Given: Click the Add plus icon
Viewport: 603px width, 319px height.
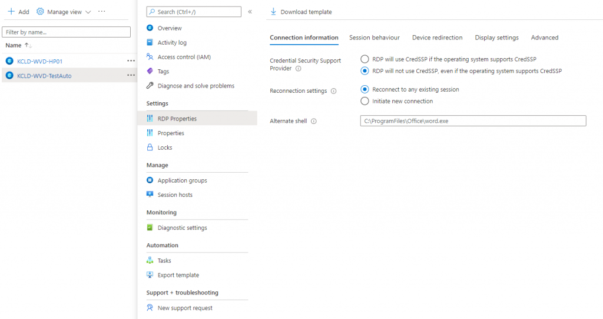Looking at the screenshot, I should coord(11,12).
